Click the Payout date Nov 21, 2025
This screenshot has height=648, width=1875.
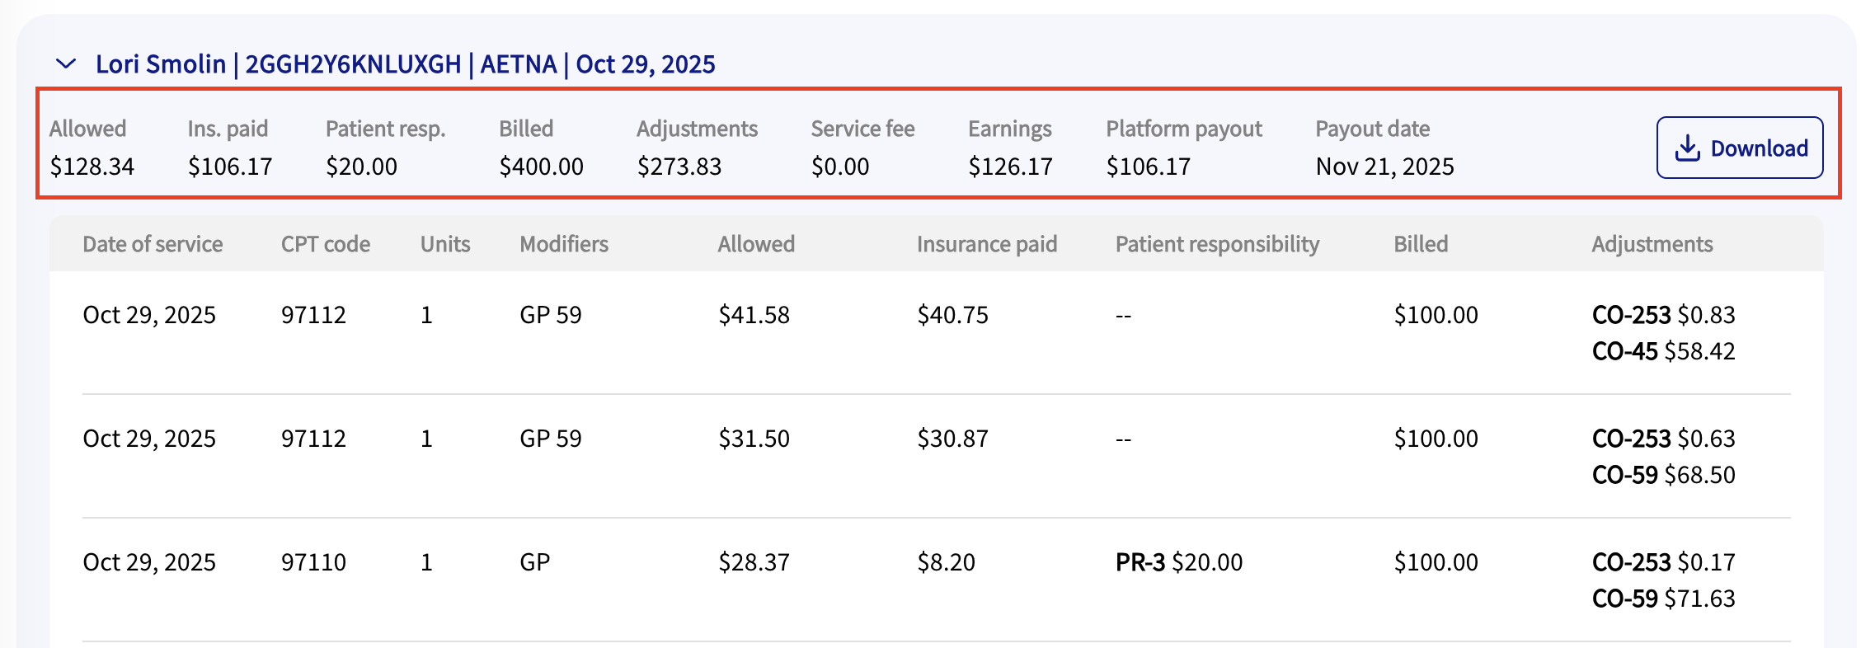1384,167
